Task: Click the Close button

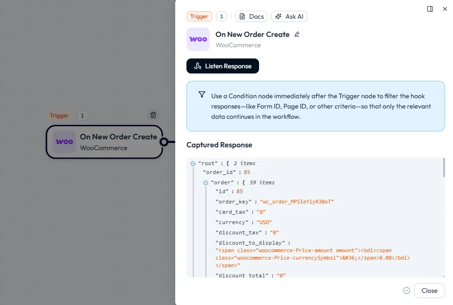Action: tap(429, 290)
